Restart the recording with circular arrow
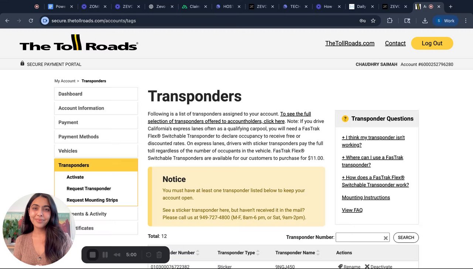The height and width of the screenshot is (269, 473). pos(149,255)
